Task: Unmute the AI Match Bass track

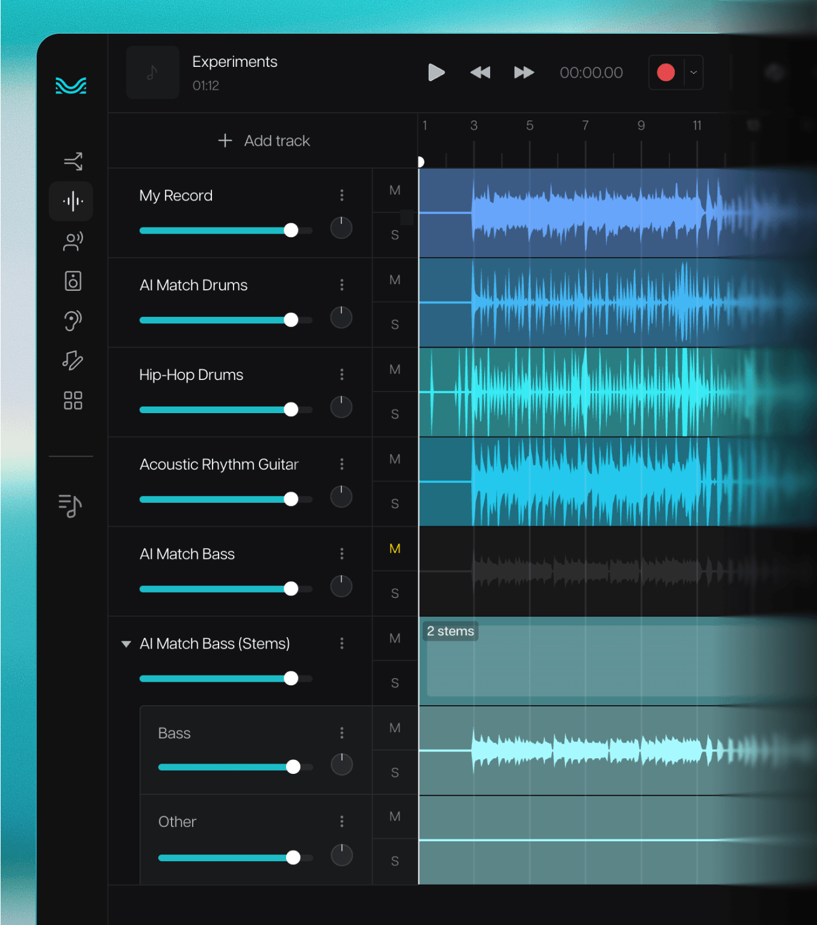Action: 395,549
